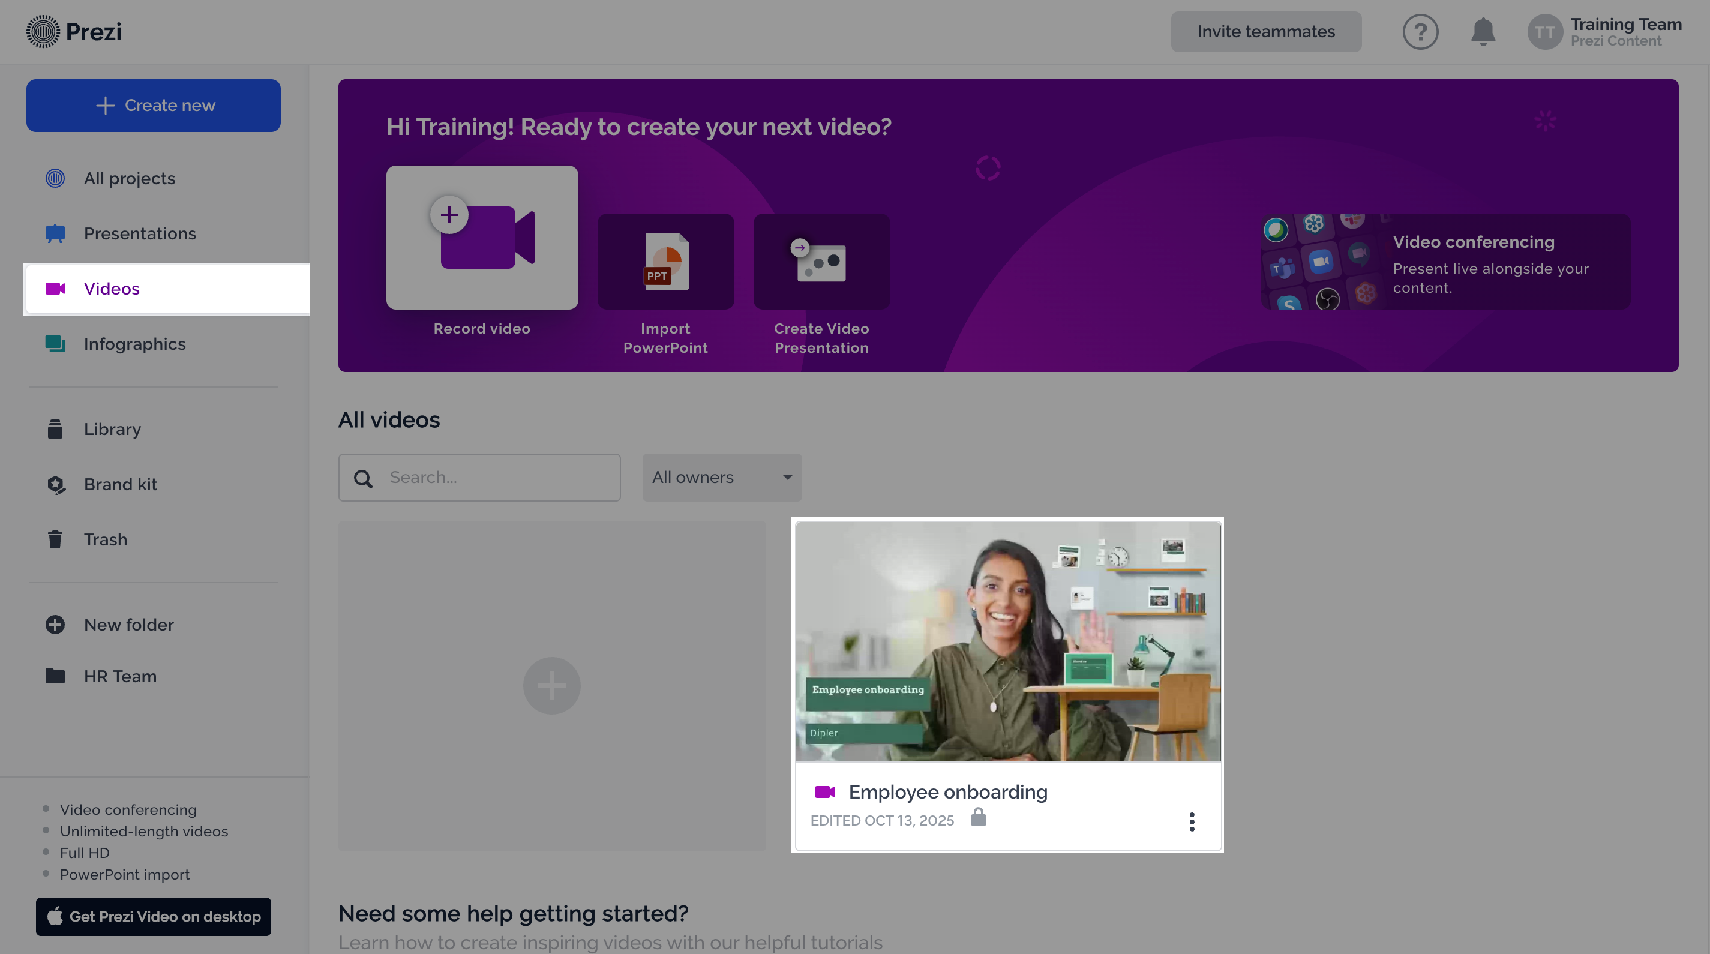Click the Import PowerPoint PPT icon

point(665,262)
